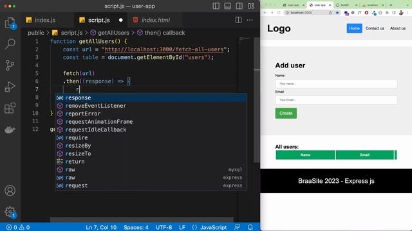The width and height of the screenshot is (412, 231).
Task: Open then() callback breadcrumb
Action: (165, 33)
